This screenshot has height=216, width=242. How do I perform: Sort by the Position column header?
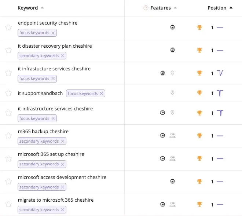point(217,8)
